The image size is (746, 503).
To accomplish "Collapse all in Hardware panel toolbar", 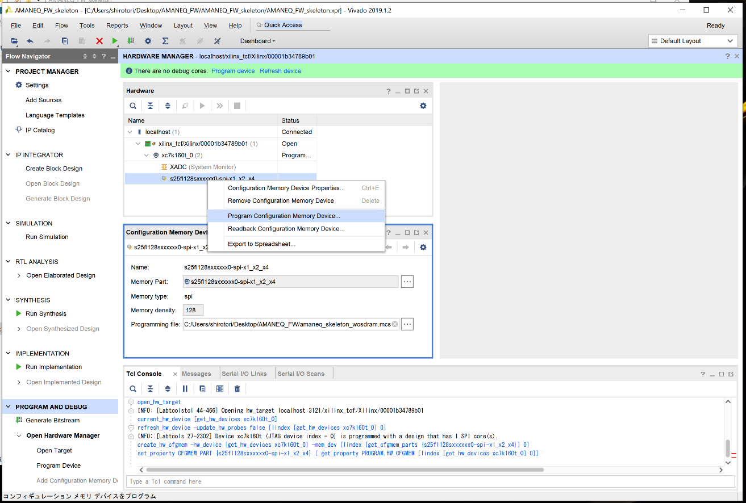I will pos(150,106).
